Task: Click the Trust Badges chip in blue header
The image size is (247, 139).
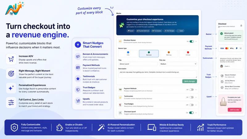Action: click(169, 31)
